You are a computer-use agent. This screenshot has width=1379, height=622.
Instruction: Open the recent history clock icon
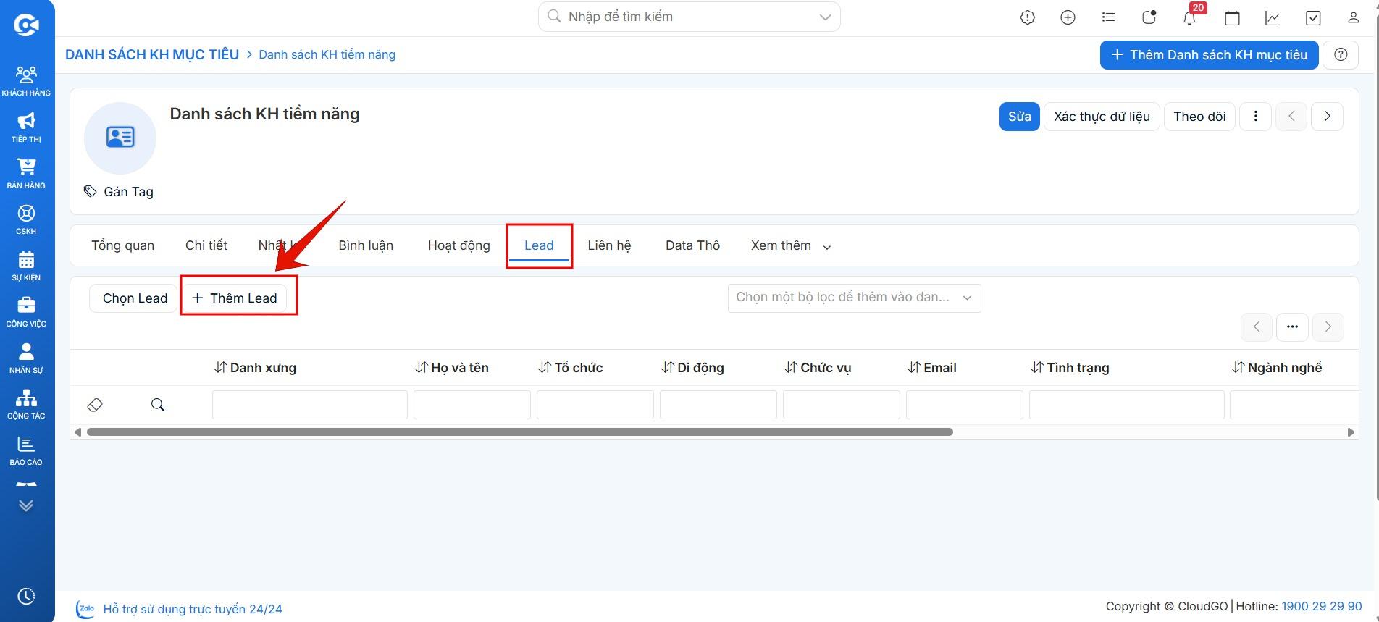click(26, 596)
